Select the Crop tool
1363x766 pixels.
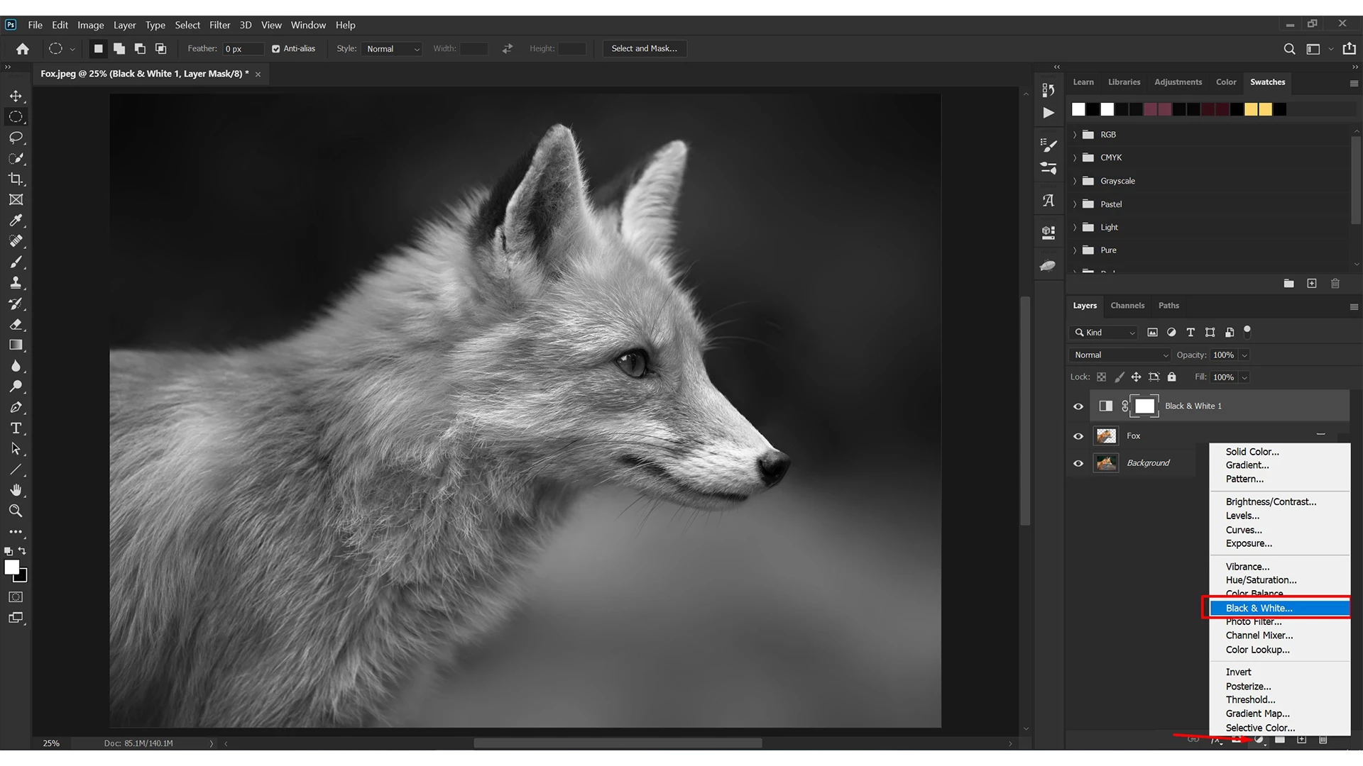16,179
